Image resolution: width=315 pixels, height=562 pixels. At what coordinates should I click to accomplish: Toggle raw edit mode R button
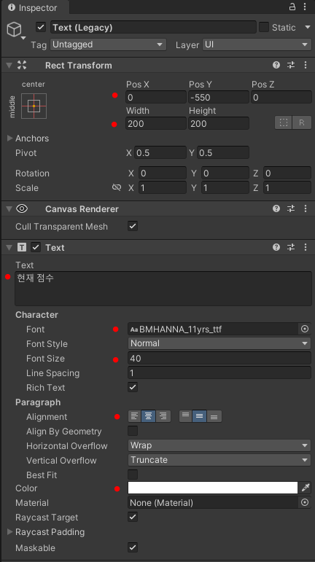(302, 122)
